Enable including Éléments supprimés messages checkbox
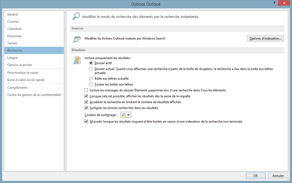This screenshot has height=183, width=292. 86,90
